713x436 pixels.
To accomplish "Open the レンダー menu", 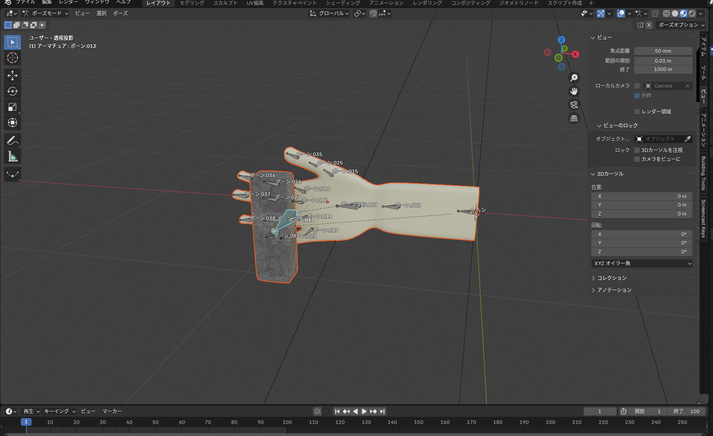I will (68, 2).
